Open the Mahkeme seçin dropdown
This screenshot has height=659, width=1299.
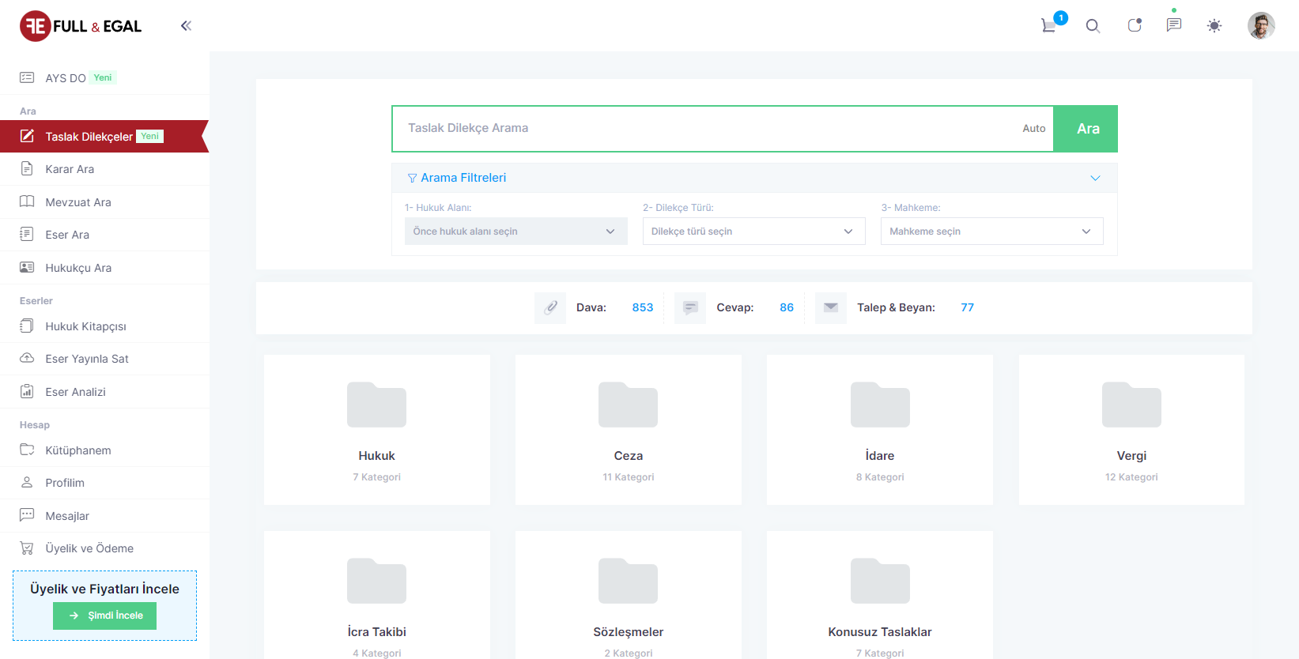point(991,232)
